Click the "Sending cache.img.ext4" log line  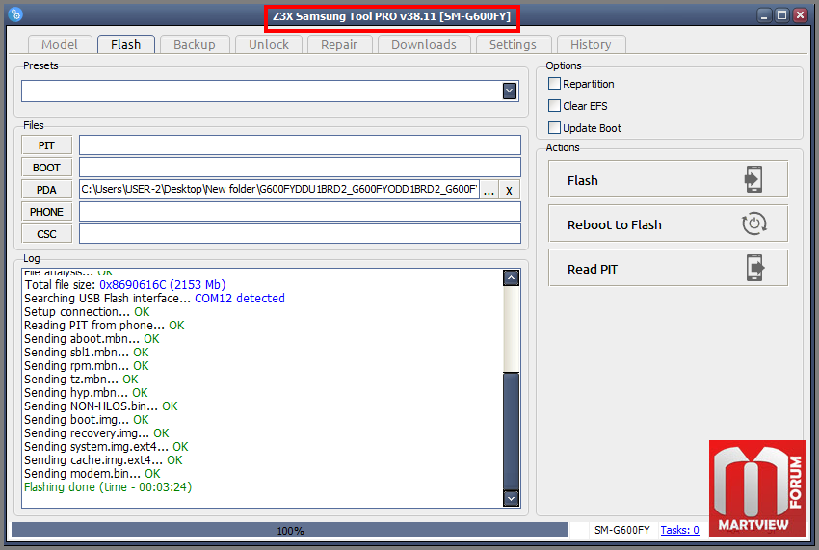coord(103,460)
